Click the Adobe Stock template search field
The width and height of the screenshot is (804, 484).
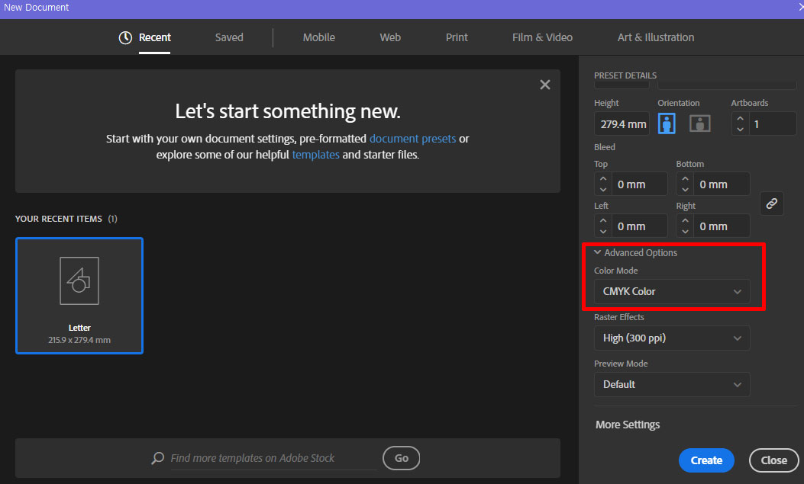(x=273, y=458)
